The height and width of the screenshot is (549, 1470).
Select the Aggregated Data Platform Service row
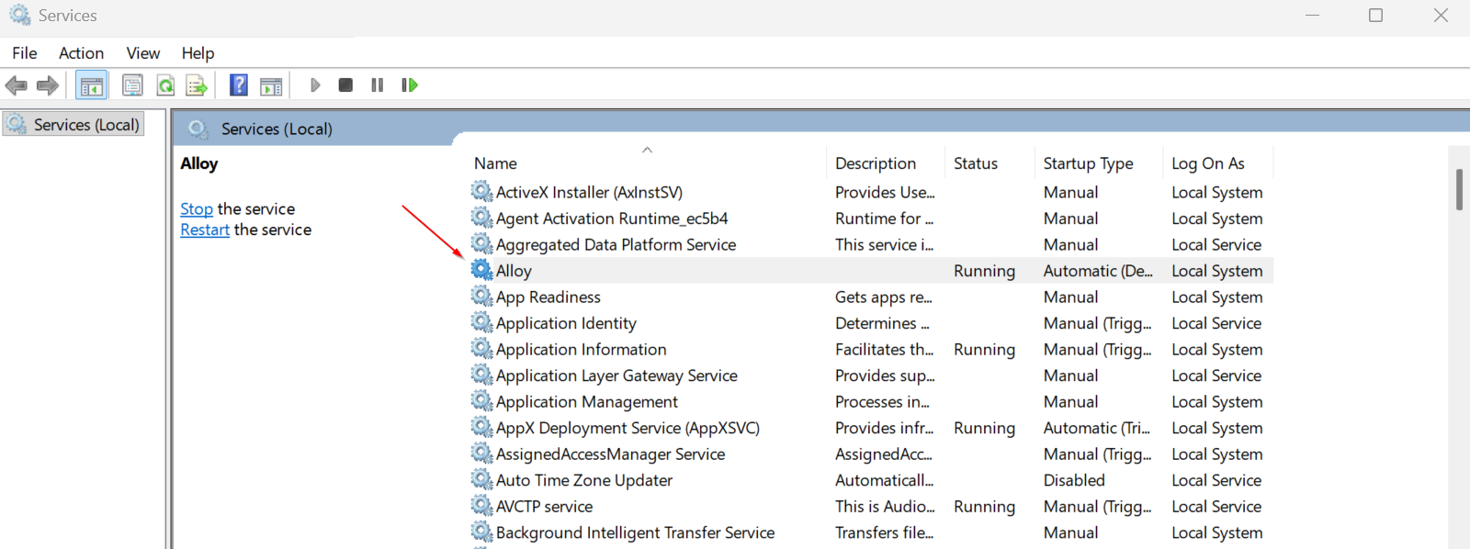pyautogui.click(x=871, y=245)
